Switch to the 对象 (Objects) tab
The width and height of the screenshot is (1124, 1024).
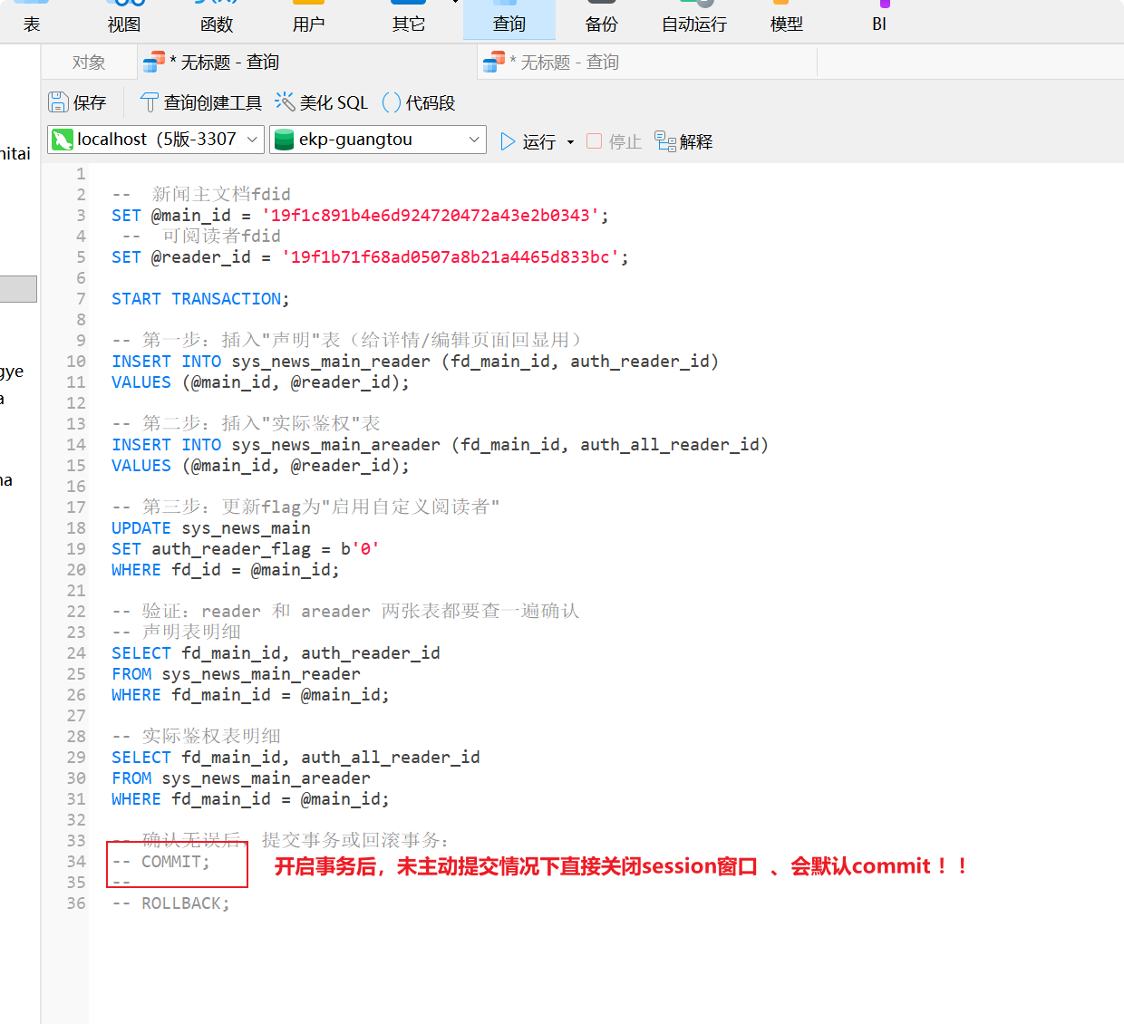[89, 63]
